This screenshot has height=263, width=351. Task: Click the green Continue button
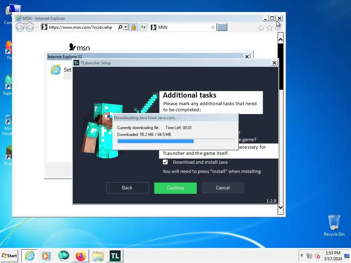coord(175,188)
